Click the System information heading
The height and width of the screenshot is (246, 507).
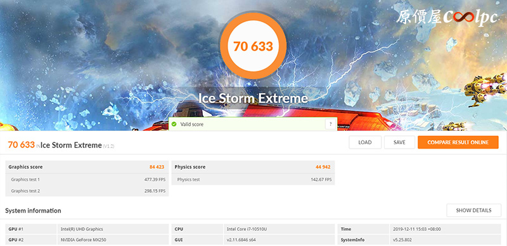33,211
